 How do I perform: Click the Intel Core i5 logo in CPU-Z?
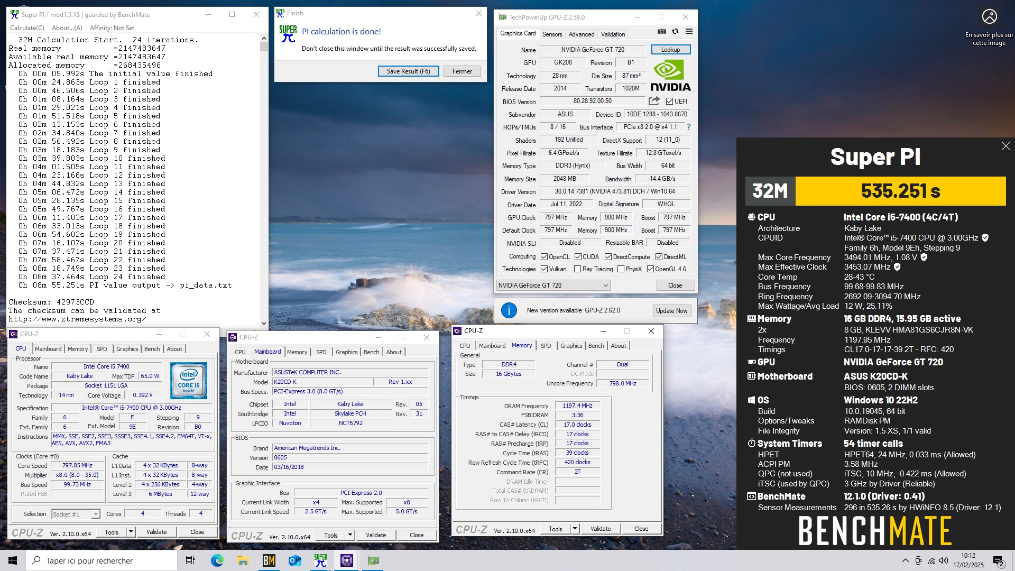[189, 380]
